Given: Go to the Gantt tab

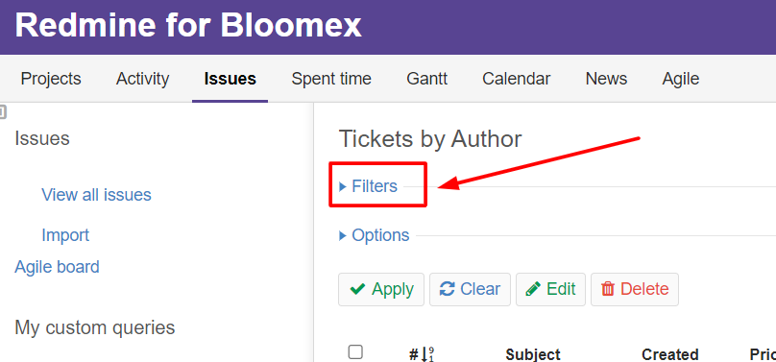Looking at the screenshot, I should click(x=427, y=79).
